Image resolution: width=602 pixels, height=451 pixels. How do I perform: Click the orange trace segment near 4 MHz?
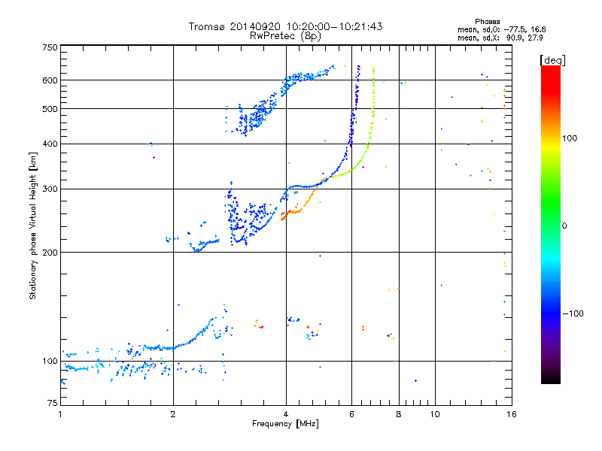pos(292,212)
